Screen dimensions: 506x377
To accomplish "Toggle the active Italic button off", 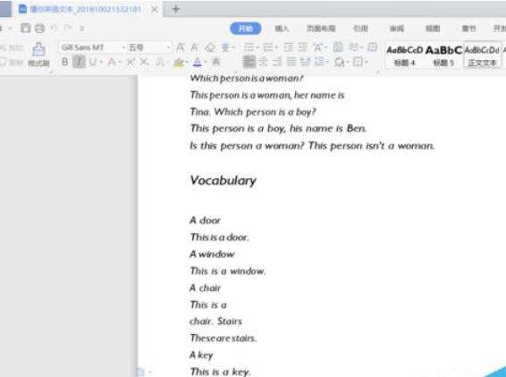I will tap(79, 62).
